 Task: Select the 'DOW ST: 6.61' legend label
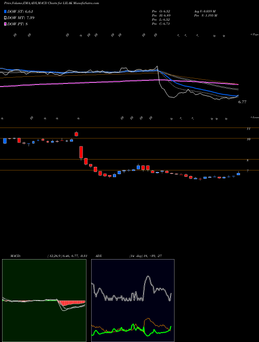[20, 11]
